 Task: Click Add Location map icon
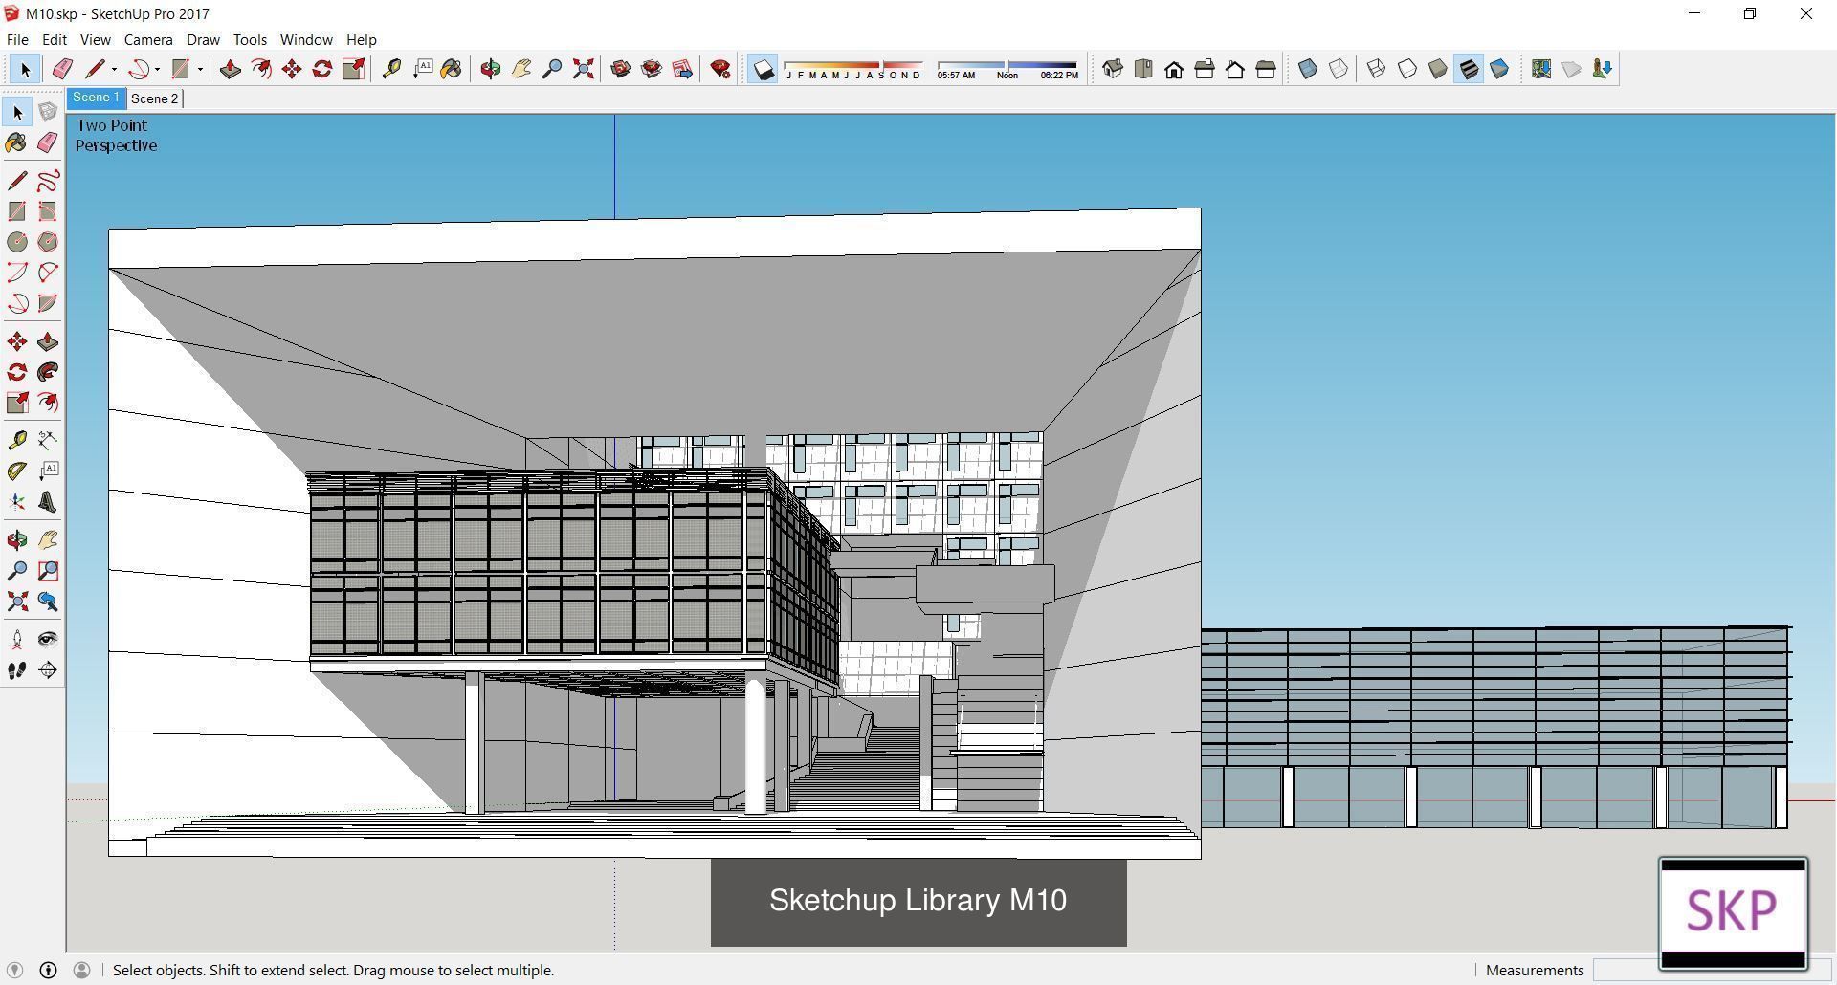tap(1541, 69)
